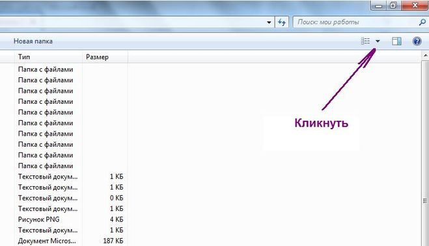This screenshot has width=429, height=246.
Task: Click the change view icon in toolbar
Action: (x=365, y=41)
